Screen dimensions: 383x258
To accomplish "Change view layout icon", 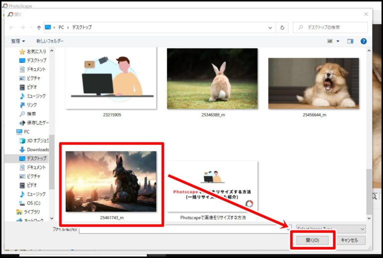I will (330, 41).
